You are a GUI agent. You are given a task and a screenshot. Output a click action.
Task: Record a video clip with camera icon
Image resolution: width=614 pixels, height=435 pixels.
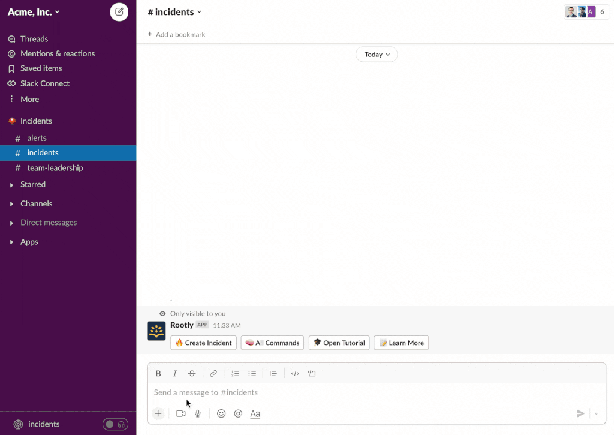181,413
